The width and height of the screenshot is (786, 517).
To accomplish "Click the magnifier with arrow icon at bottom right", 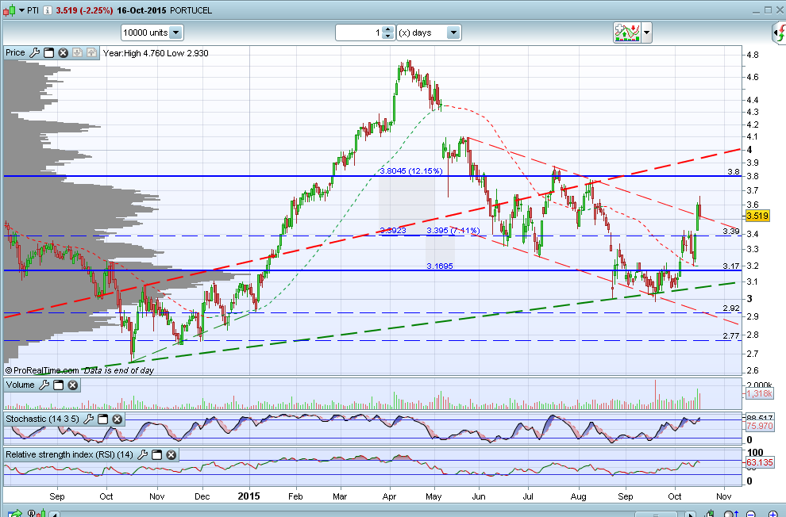I will [x=730, y=514].
